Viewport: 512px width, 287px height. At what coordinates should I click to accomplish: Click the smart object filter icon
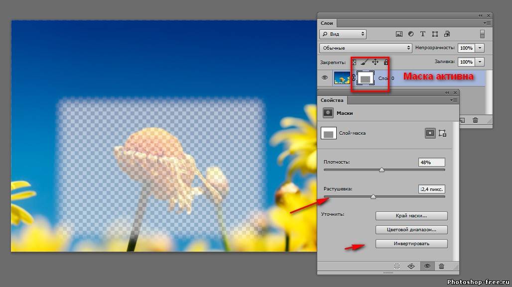click(447, 34)
